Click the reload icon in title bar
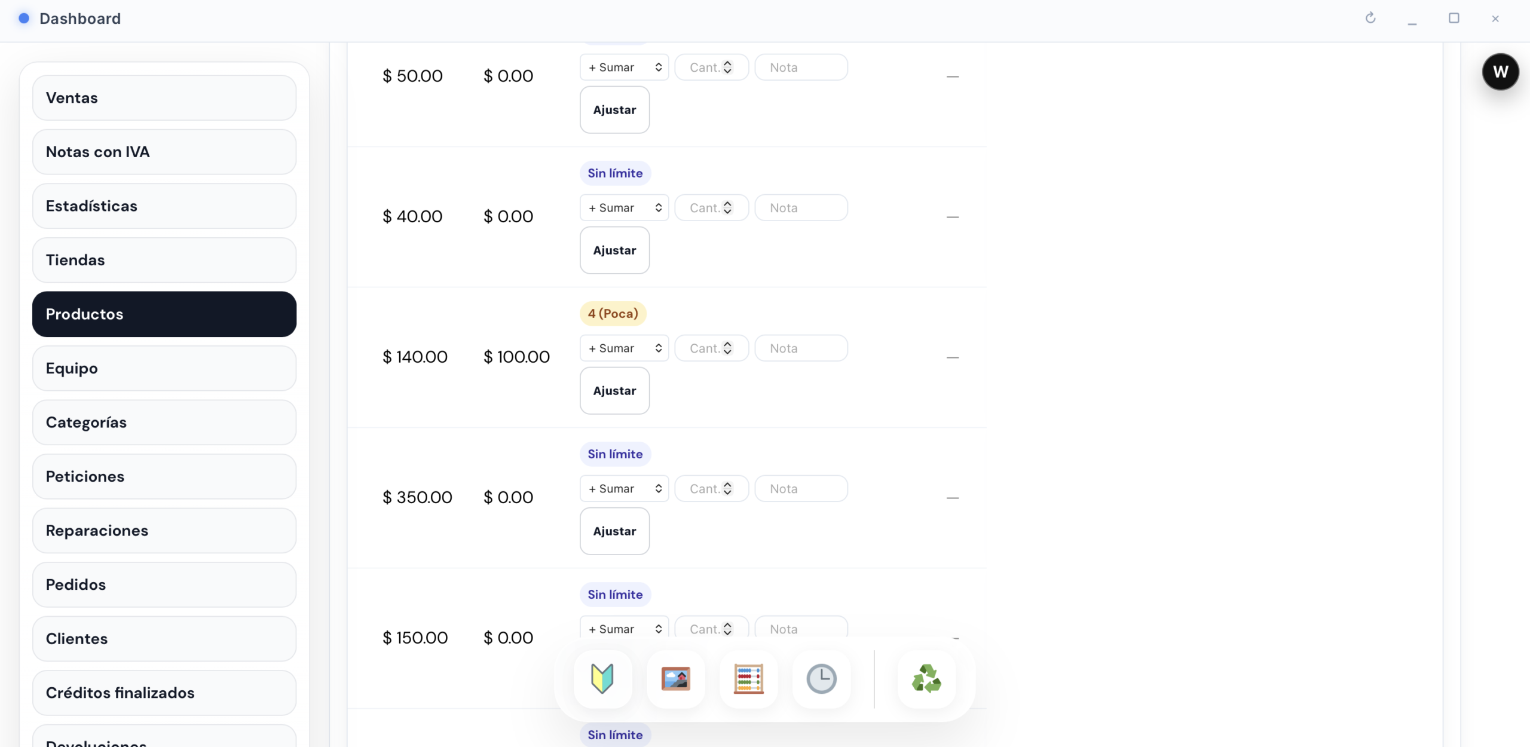Viewport: 1530px width, 747px height. pos(1370,19)
